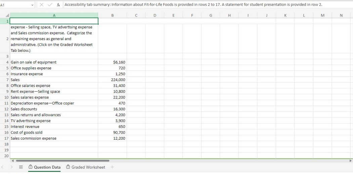Click value 31,400 in column B
This screenshot has height=174, width=353.
[112, 85]
